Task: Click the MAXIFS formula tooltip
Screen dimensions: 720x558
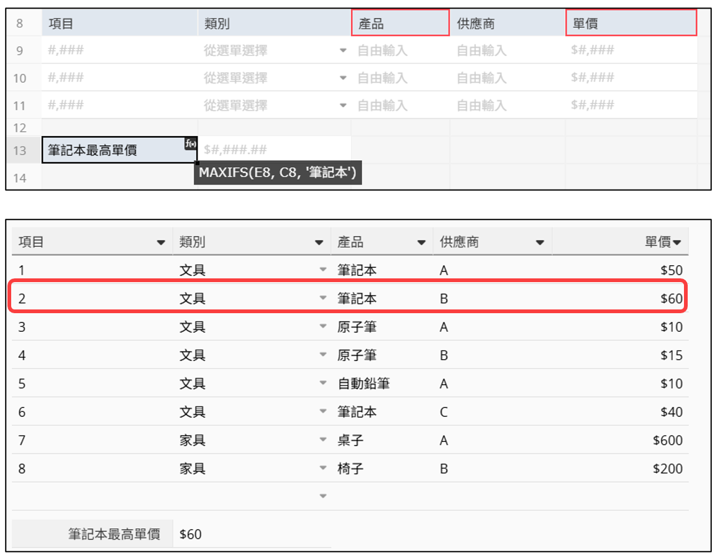Action: pos(278,173)
